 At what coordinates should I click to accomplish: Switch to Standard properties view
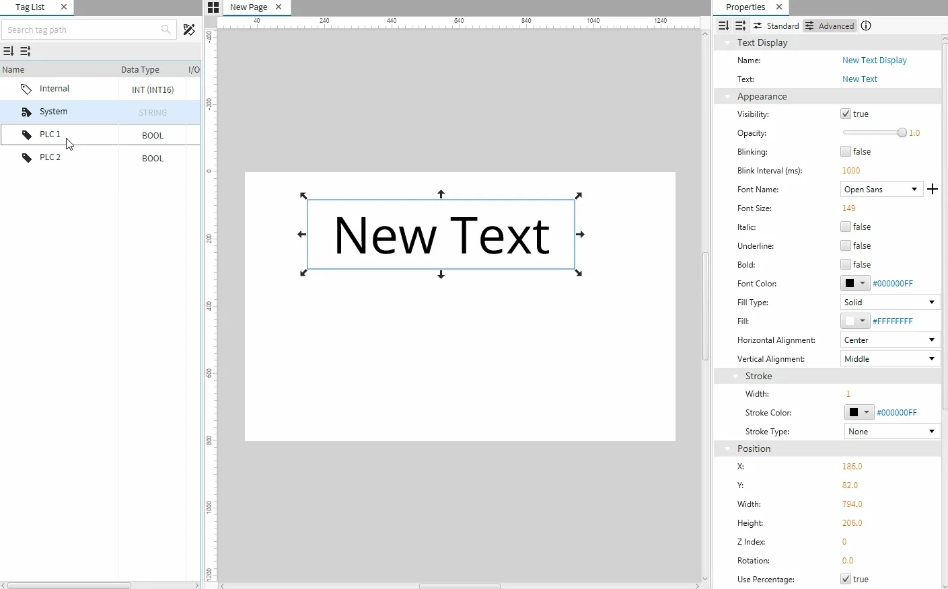pos(776,26)
